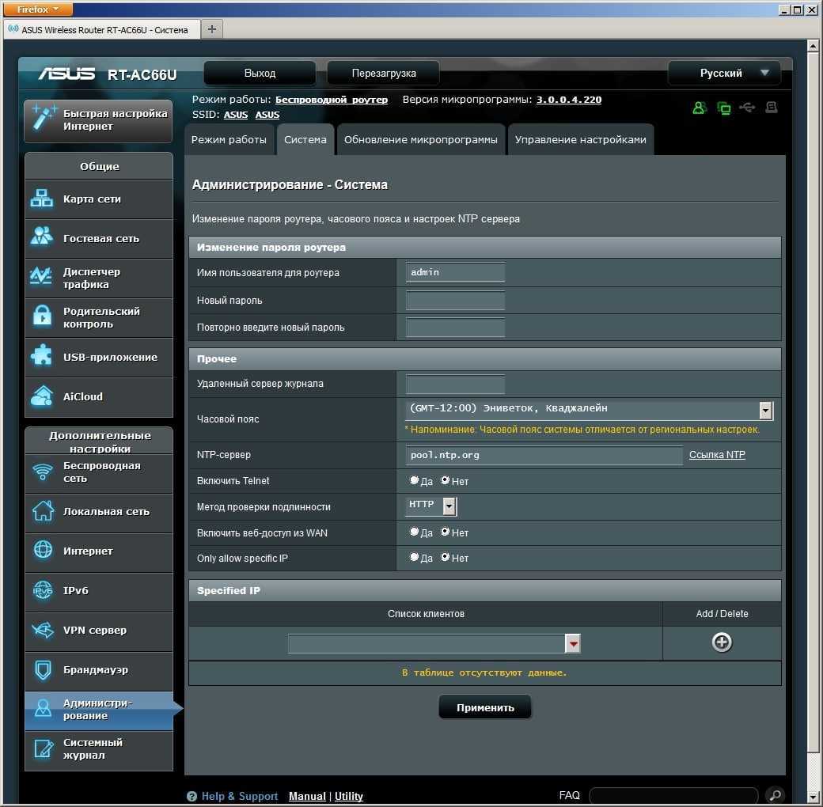This screenshot has height=807, width=823.
Task: Switch to Управление настройками tab
Action: coord(580,139)
